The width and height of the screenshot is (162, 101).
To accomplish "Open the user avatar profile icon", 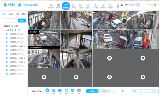I will click(x=138, y=5).
